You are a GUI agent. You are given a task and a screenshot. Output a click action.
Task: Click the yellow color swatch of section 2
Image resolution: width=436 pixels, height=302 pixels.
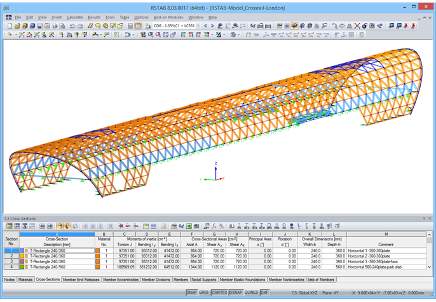coord(22,256)
